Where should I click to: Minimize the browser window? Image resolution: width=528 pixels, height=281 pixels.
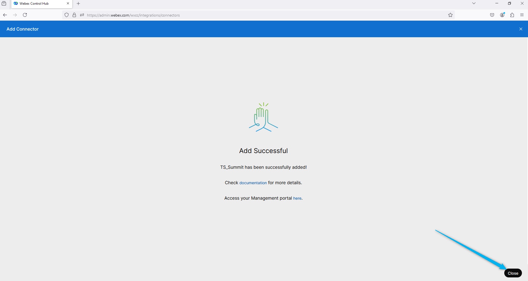[x=497, y=4]
